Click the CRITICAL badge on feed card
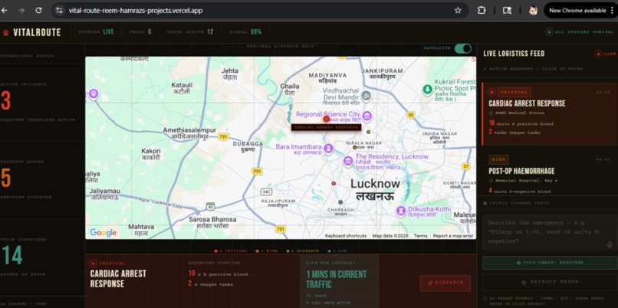This screenshot has height=308, width=618. (x=514, y=92)
